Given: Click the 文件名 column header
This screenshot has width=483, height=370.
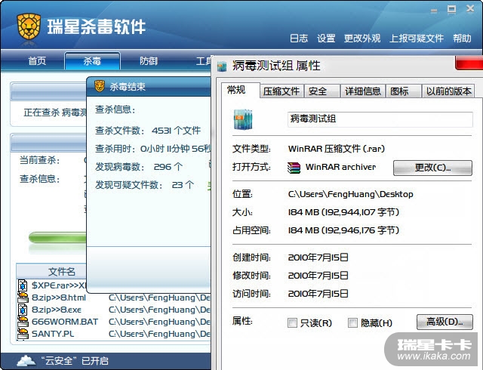Looking at the screenshot, I should (51, 271).
